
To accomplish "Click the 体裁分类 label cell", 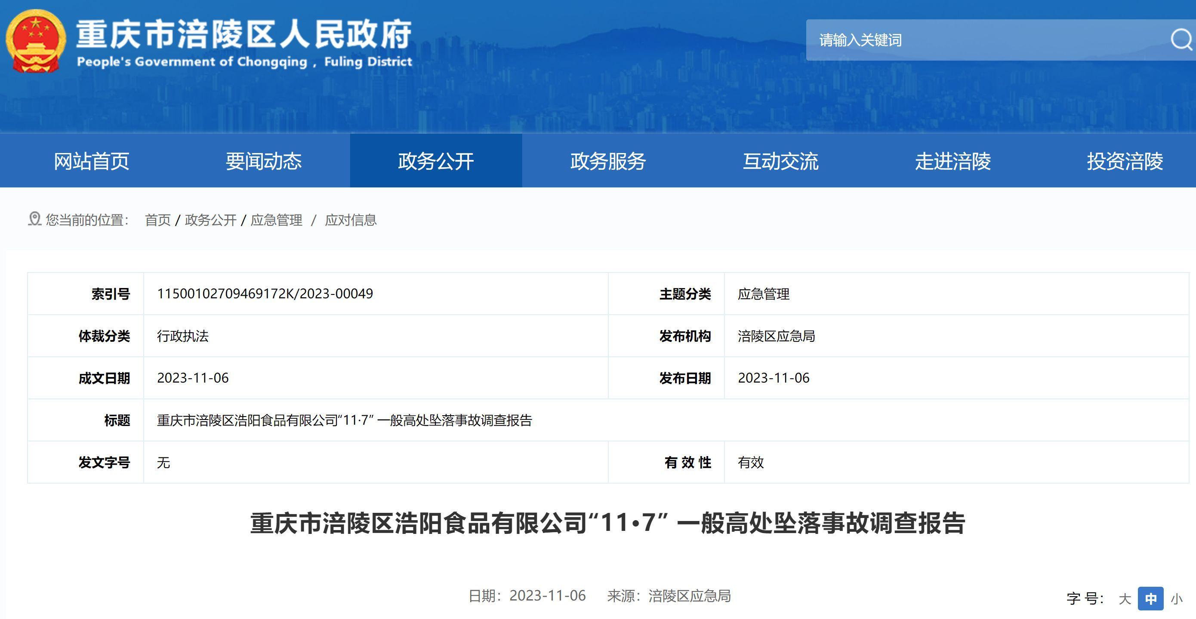I will click(x=86, y=336).
